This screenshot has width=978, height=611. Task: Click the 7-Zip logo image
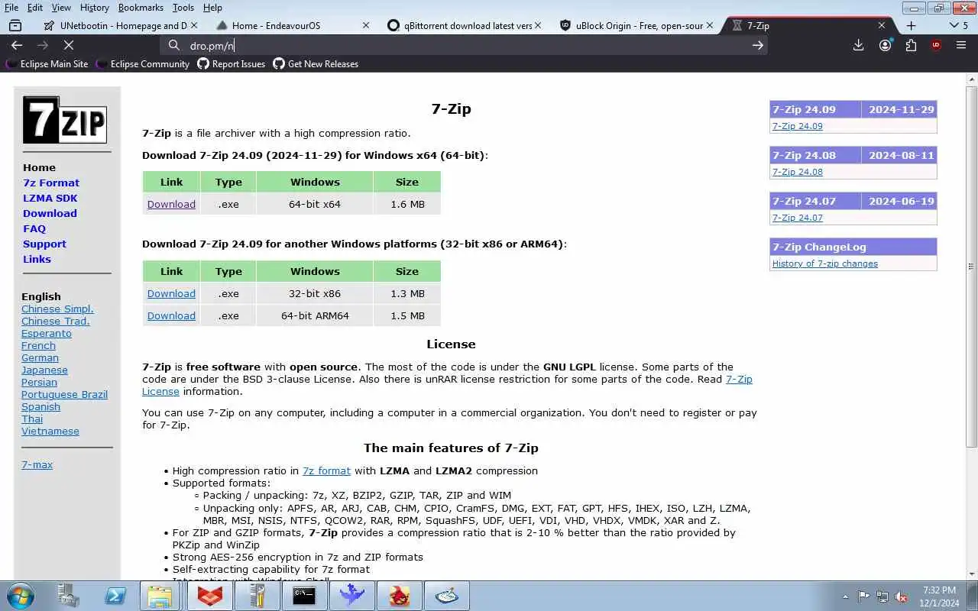point(64,120)
